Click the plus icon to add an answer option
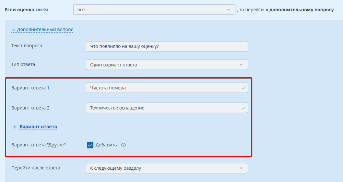 (x=15, y=127)
